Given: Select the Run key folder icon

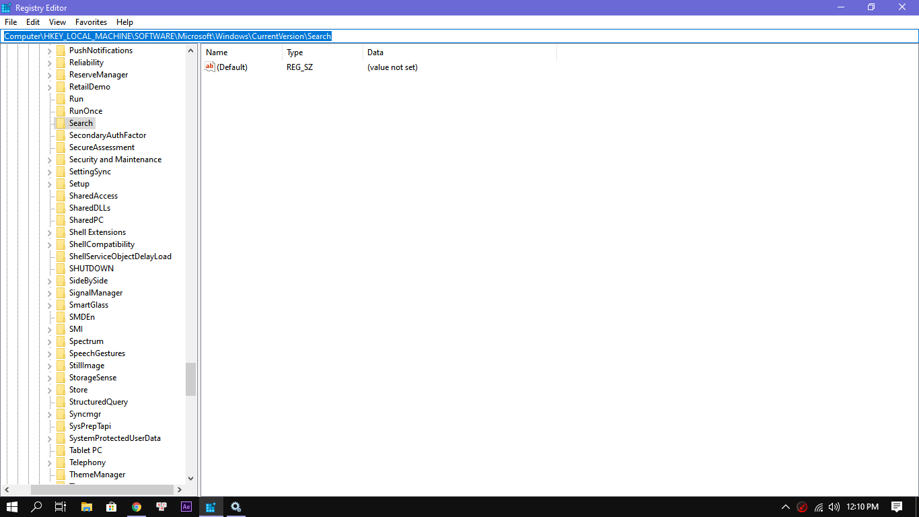Looking at the screenshot, I should pos(61,99).
